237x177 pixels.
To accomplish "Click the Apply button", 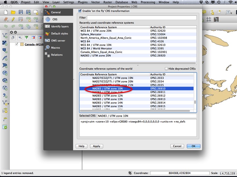I will pyautogui.click(x=96, y=146).
